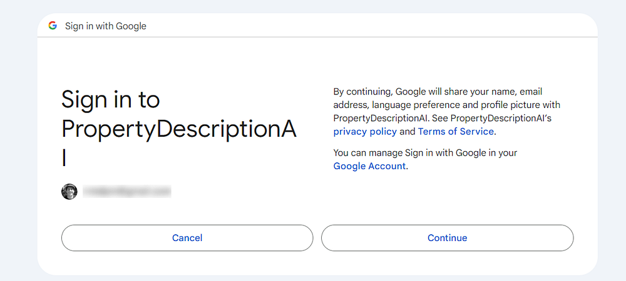Open the Terms of Service link
Viewport: 626px width, 281px height.
pos(456,131)
